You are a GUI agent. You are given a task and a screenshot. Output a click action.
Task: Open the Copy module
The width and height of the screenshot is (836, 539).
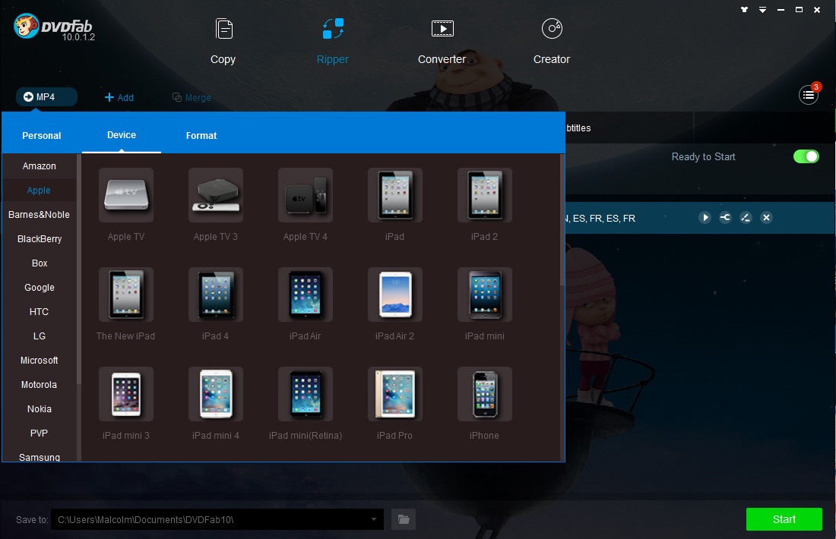pyautogui.click(x=223, y=42)
